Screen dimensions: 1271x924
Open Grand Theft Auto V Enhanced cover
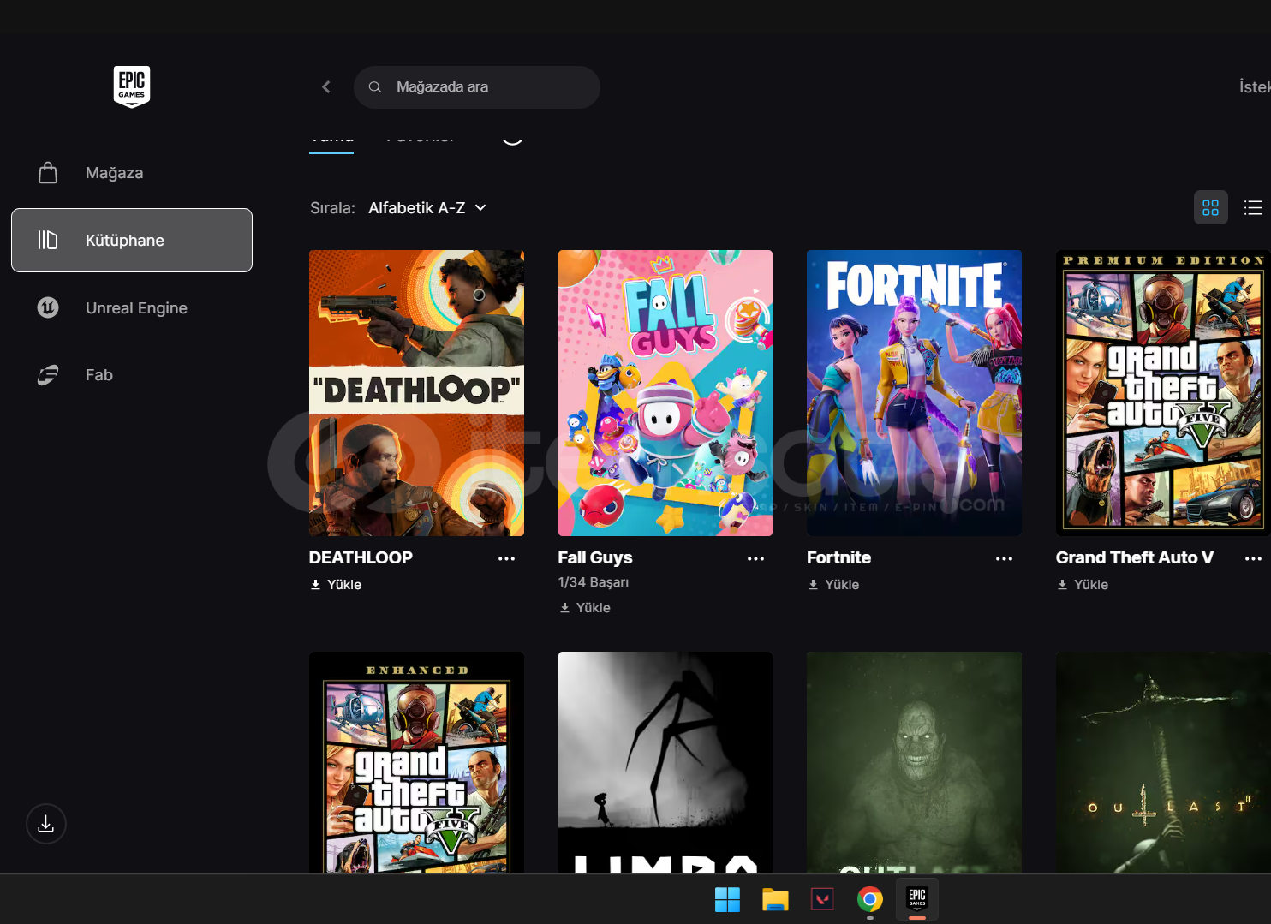tap(416, 762)
